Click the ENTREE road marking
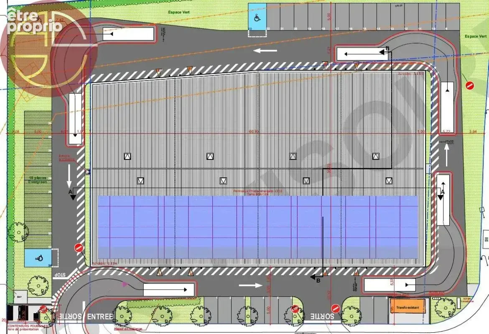489x334 pixels. [x=100, y=316]
